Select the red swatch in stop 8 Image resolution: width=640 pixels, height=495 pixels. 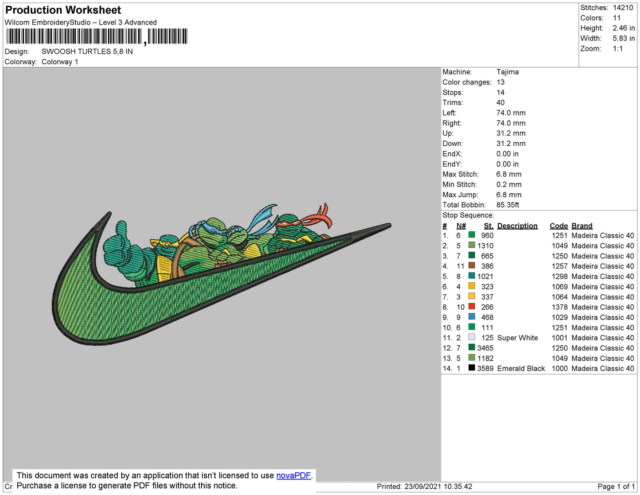point(472,307)
